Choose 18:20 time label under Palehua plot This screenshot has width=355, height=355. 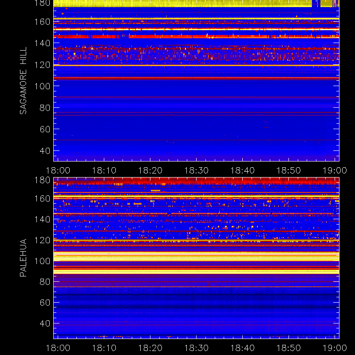tap(150, 348)
